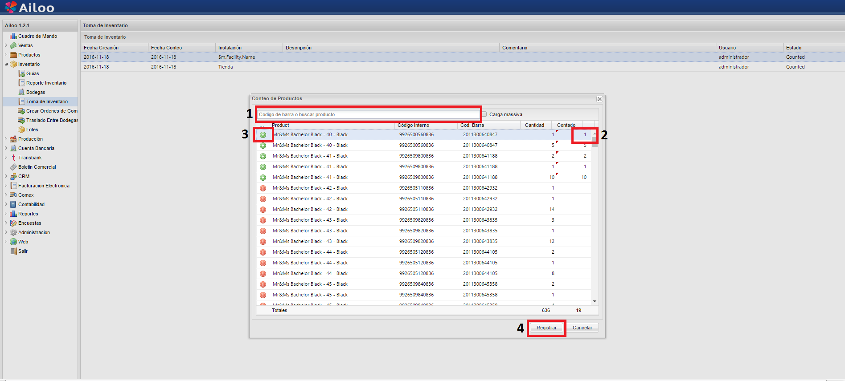
Task: Expand the Producción tree node
Action: [6, 139]
